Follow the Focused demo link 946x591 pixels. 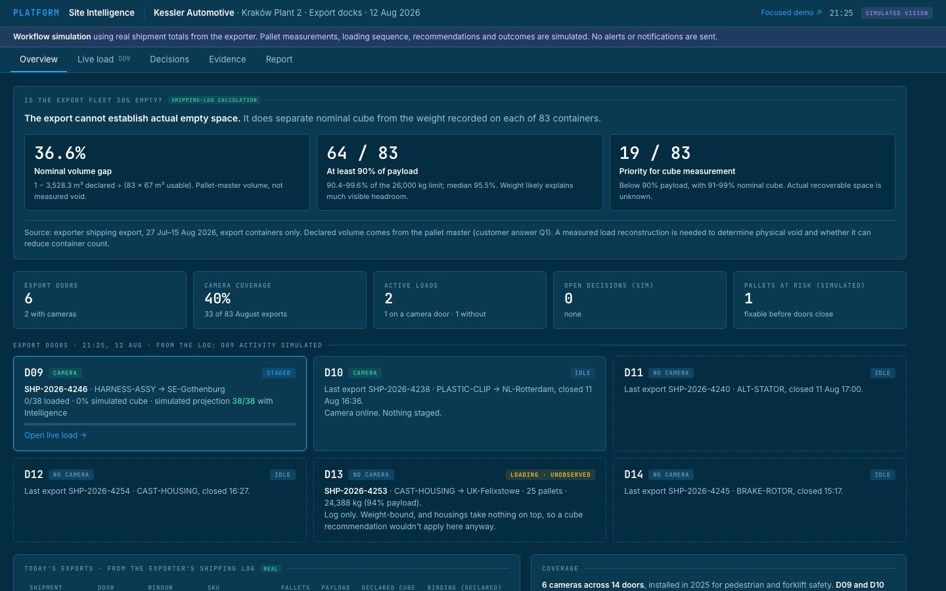tap(791, 12)
